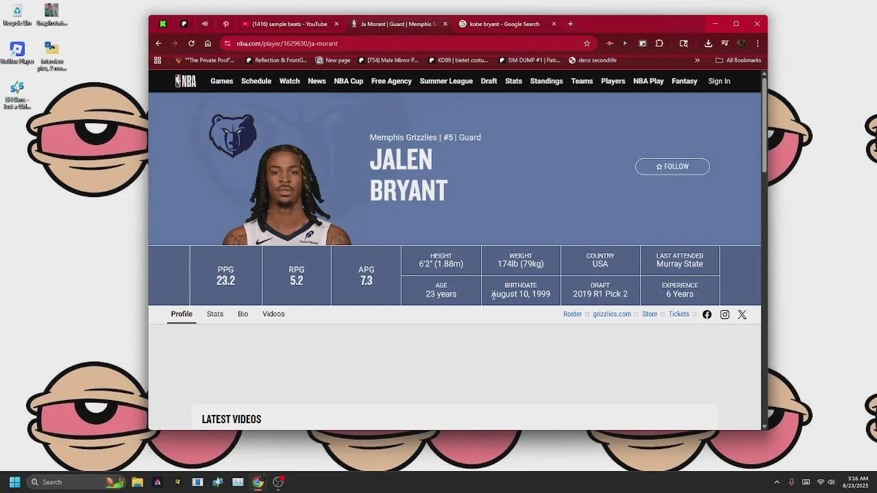Switch to the sample beats YouTube tab
The height and width of the screenshot is (493, 877).
[x=290, y=24]
